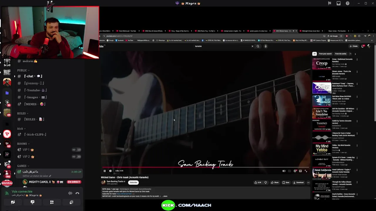Image resolution: width=376 pixels, height=211 pixels.
Task: Toggle Discord camera on
Action: [13, 202]
